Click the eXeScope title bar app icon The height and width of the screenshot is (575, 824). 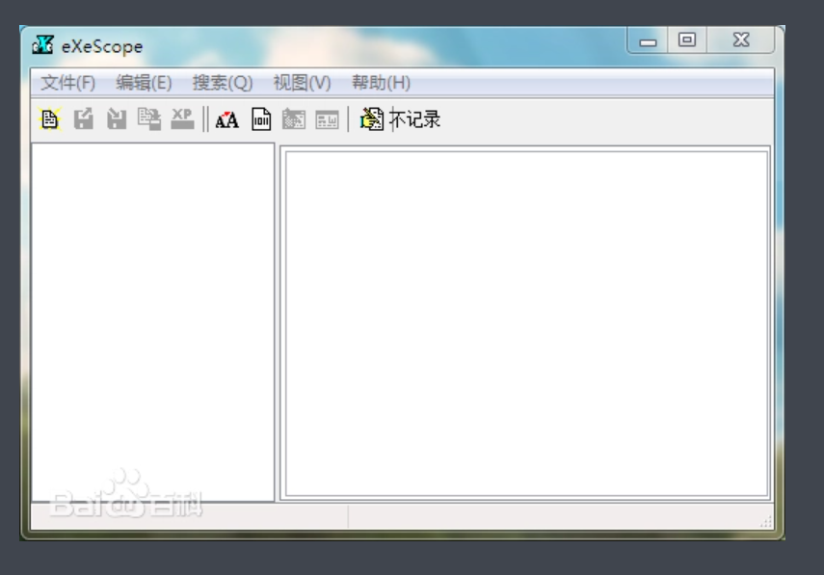43,45
